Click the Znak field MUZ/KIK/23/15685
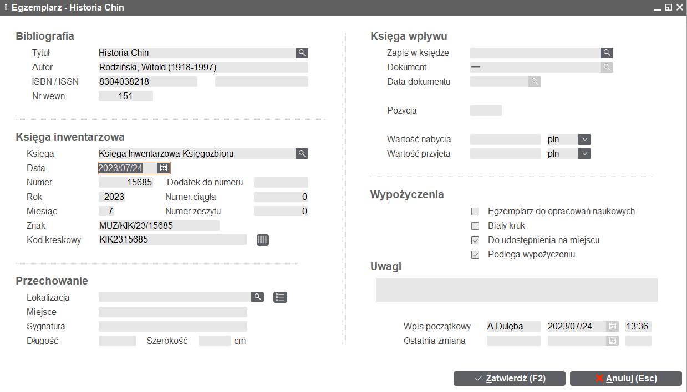Screen dimensions: 687x392 159,225
